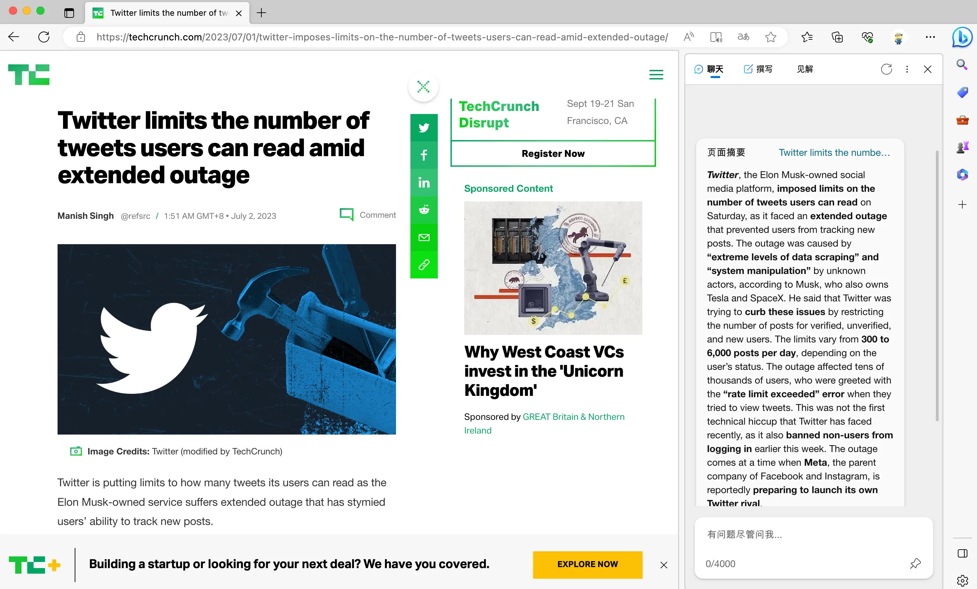
Task: Open the TechCrunch Disrupt link
Action: click(x=499, y=114)
